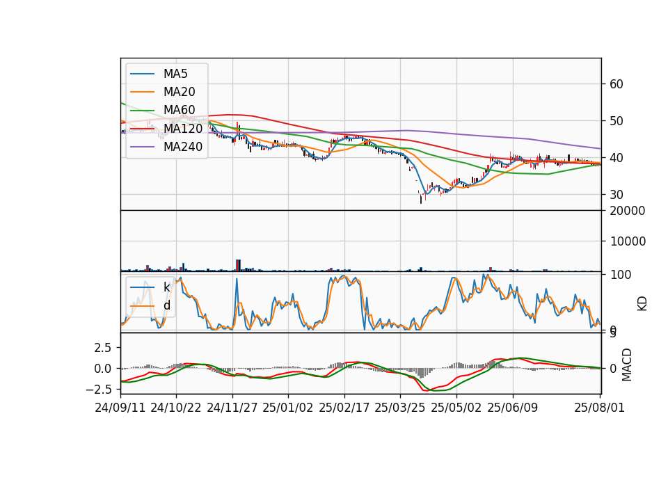Click the 'k' legend label in KD panel
This screenshot has width=668, height=480.
pos(166,287)
